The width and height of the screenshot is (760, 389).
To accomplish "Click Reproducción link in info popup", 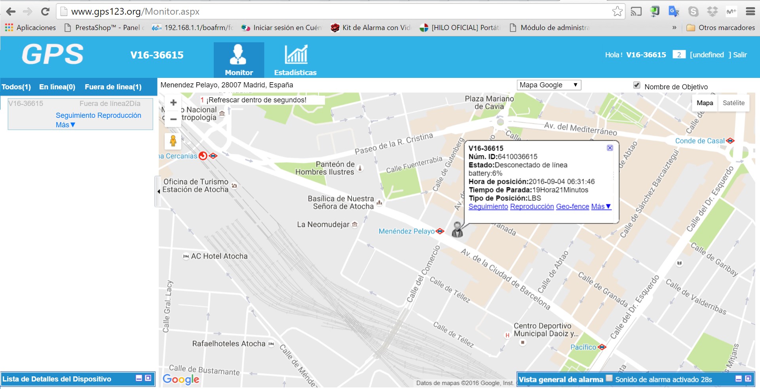I will pos(532,206).
